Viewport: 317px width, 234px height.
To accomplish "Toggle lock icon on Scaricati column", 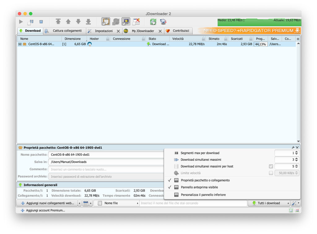I will 251,39.
